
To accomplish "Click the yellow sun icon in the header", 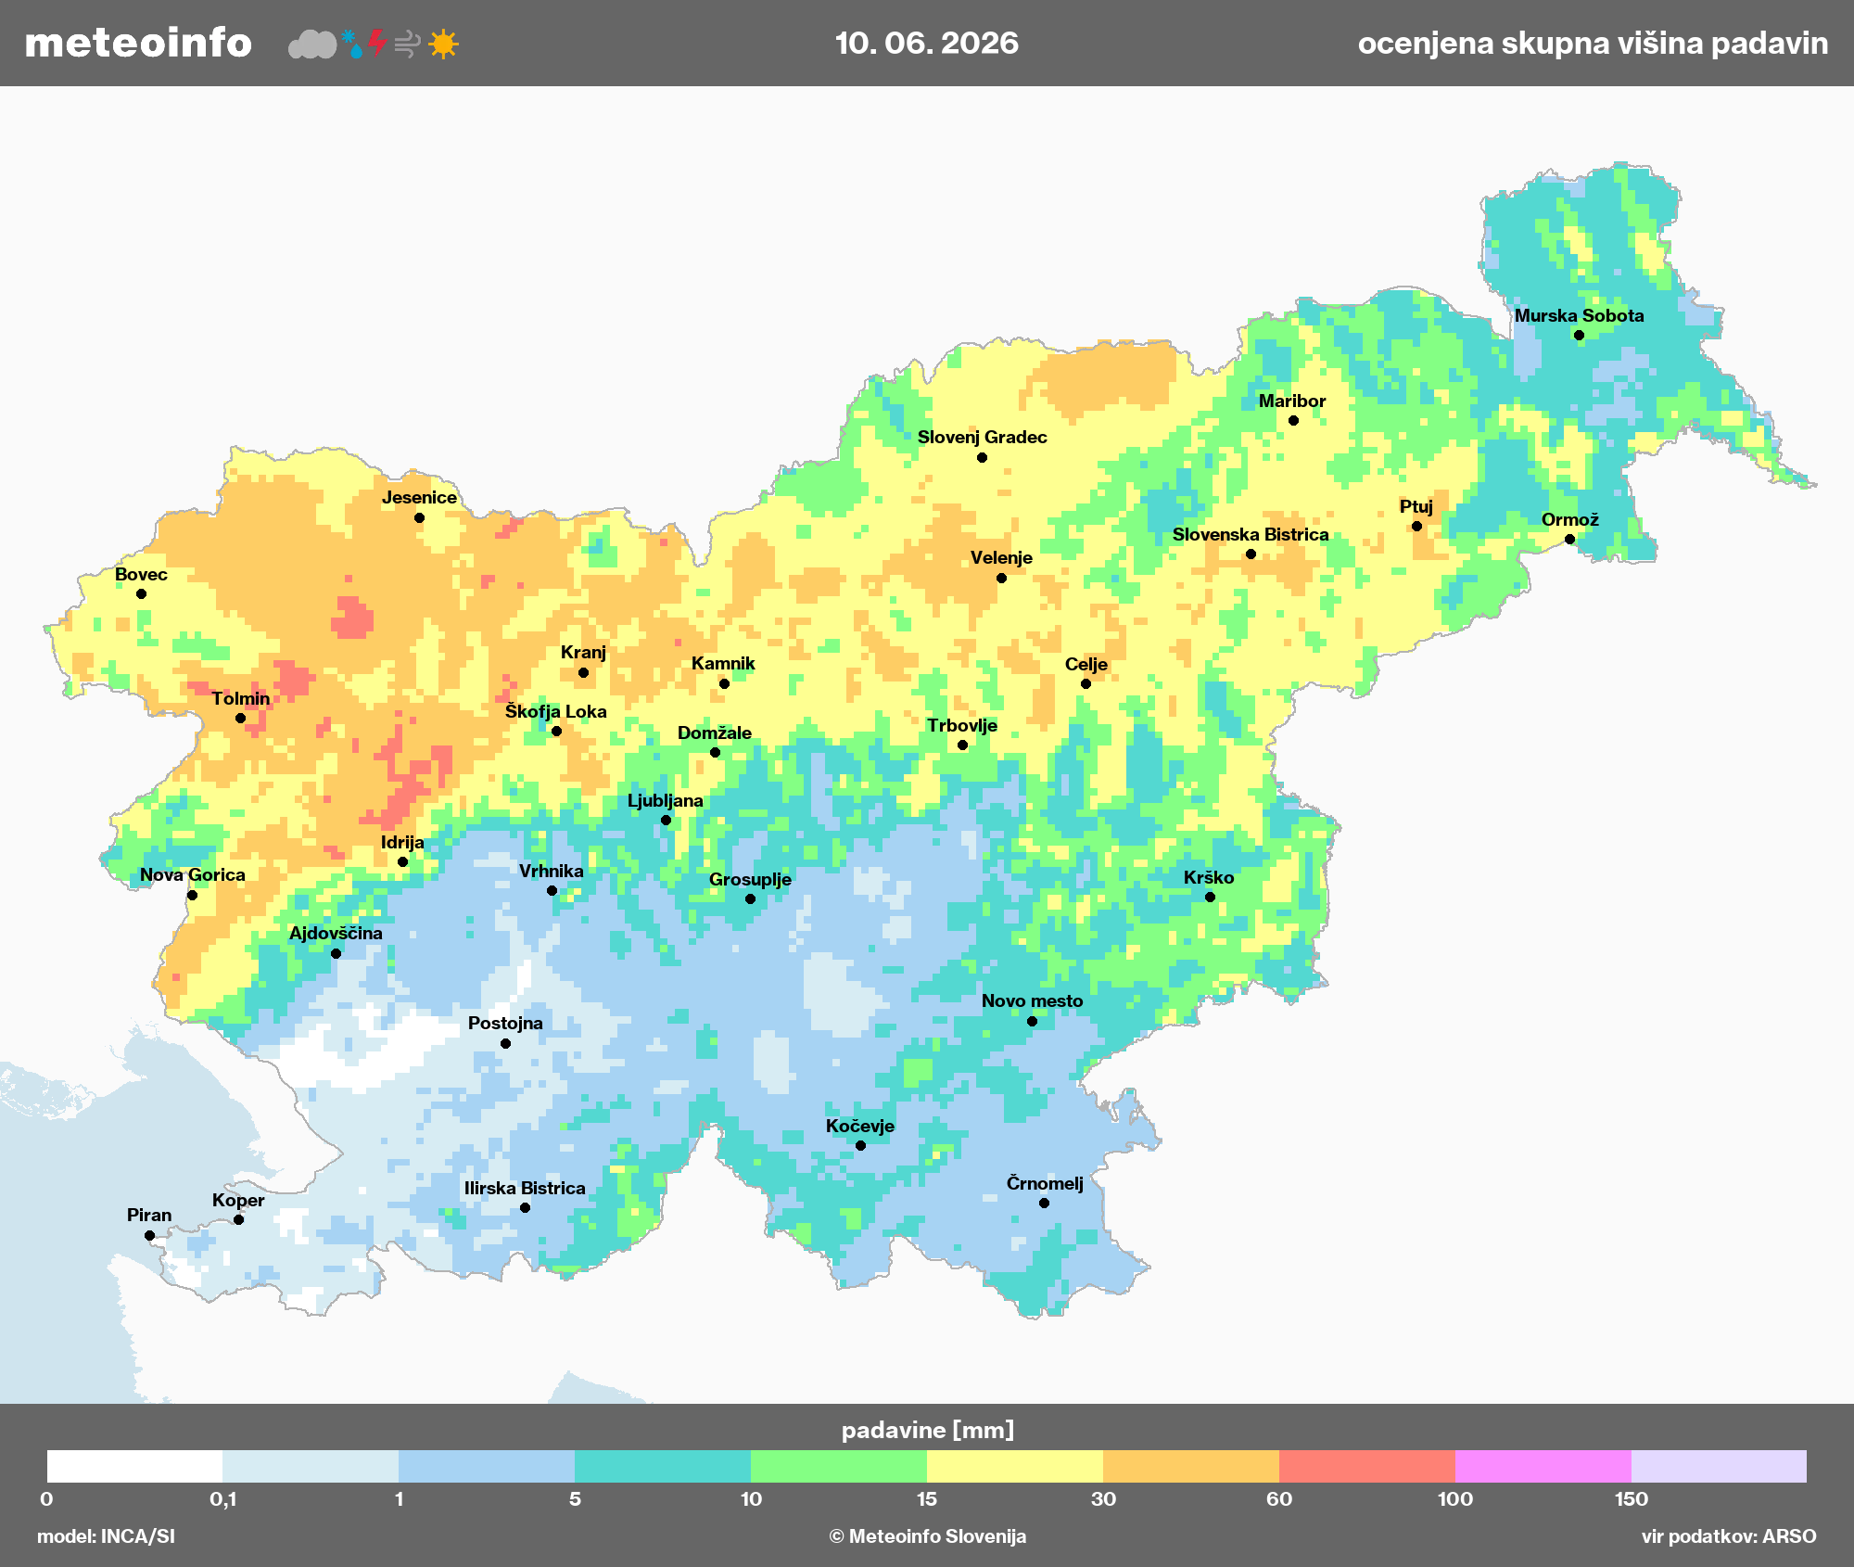I will tap(443, 44).
